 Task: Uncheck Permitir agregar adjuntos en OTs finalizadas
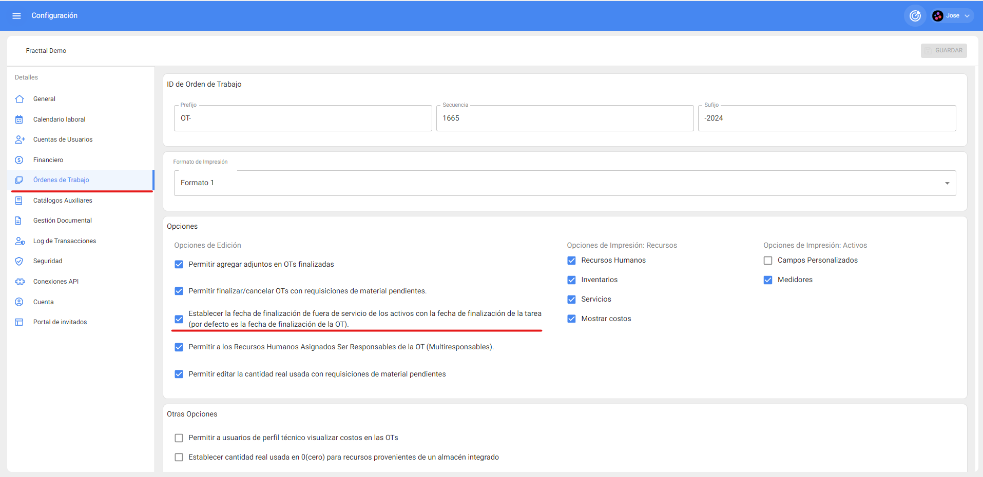pyautogui.click(x=179, y=265)
